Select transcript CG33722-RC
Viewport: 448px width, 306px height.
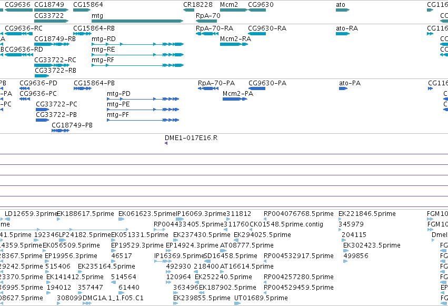(52, 65)
